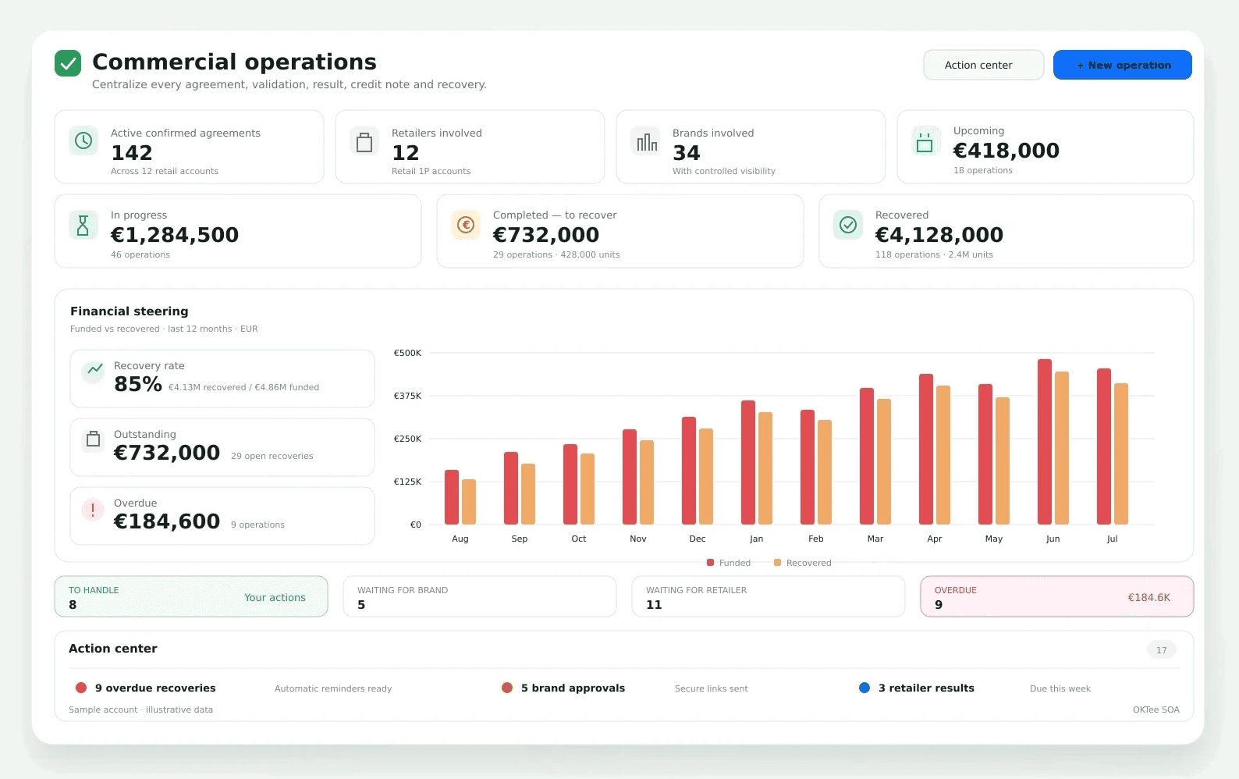Open the 9 overdue recoveries item
Image resolution: width=1239 pixels, height=779 pixels.
pos(155,688)
